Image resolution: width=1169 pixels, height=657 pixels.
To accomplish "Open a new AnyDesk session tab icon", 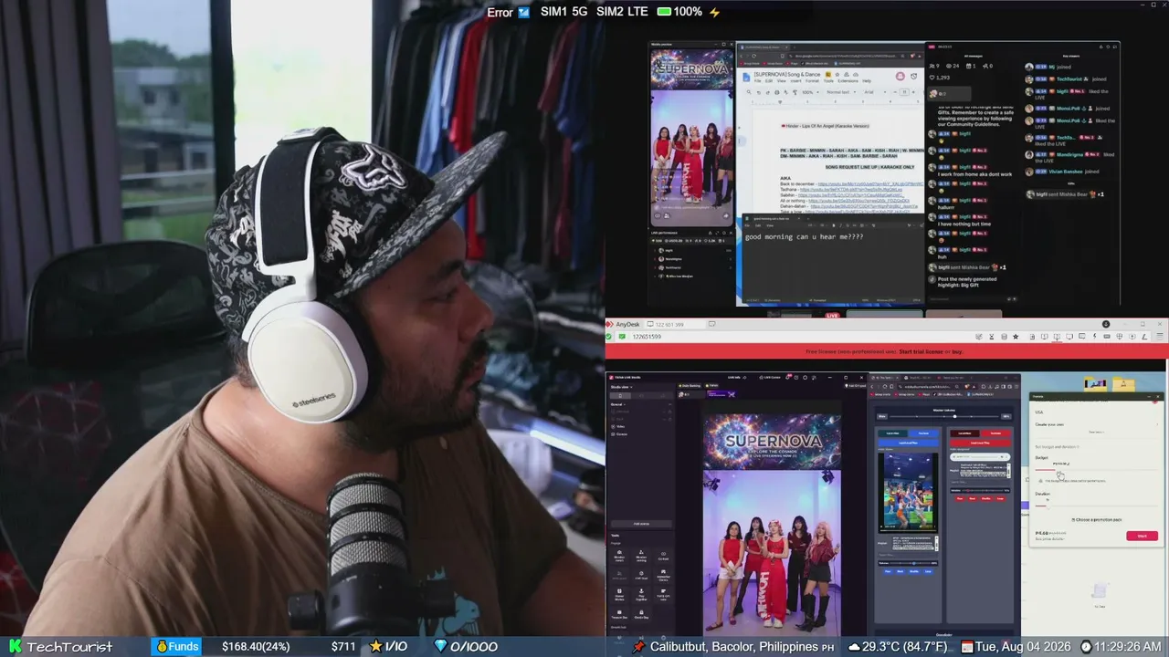I will [x=712, y=324].
